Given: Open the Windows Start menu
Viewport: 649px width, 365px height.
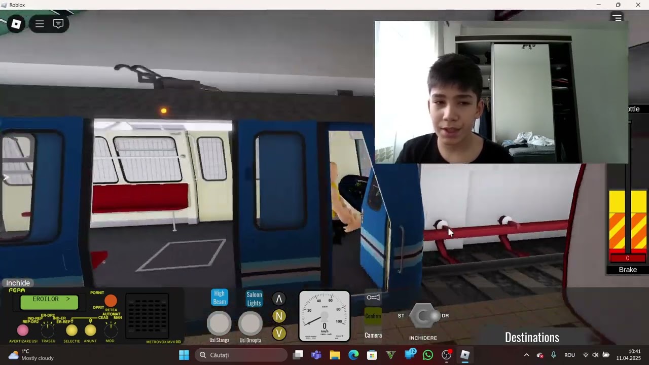Looking at the screenshot, I should point(184,355).
